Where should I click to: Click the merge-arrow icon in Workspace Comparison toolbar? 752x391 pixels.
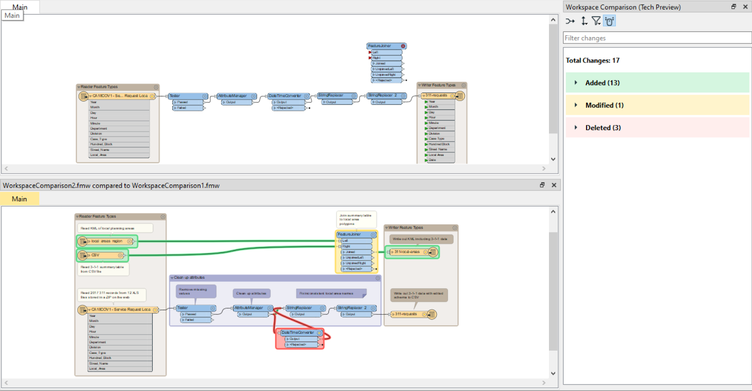point(570,21)
